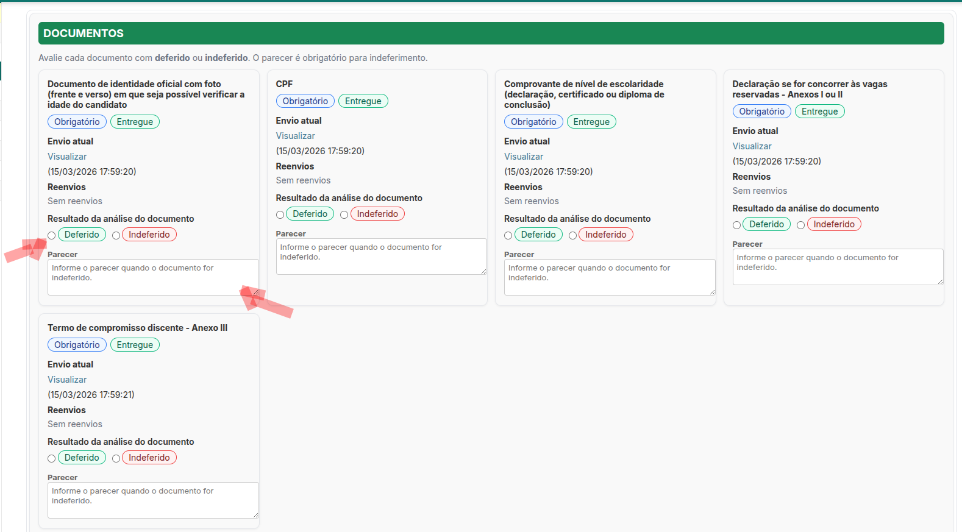Set Declaração vagas reservadas to Deferido

click(736, 225)
